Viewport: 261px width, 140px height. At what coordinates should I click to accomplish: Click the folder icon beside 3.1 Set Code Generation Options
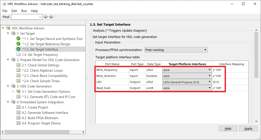(18, 91)
